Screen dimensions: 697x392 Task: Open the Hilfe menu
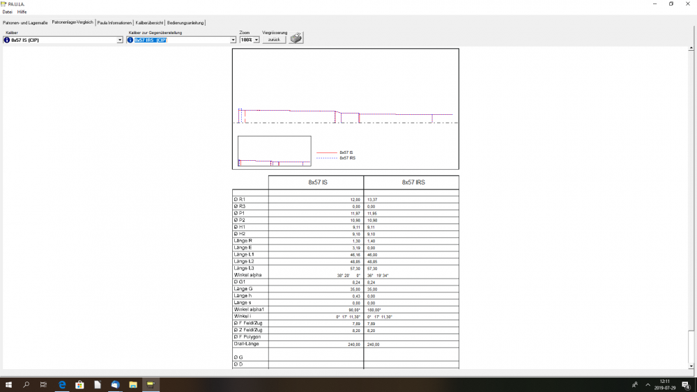(x=22, y=12)
